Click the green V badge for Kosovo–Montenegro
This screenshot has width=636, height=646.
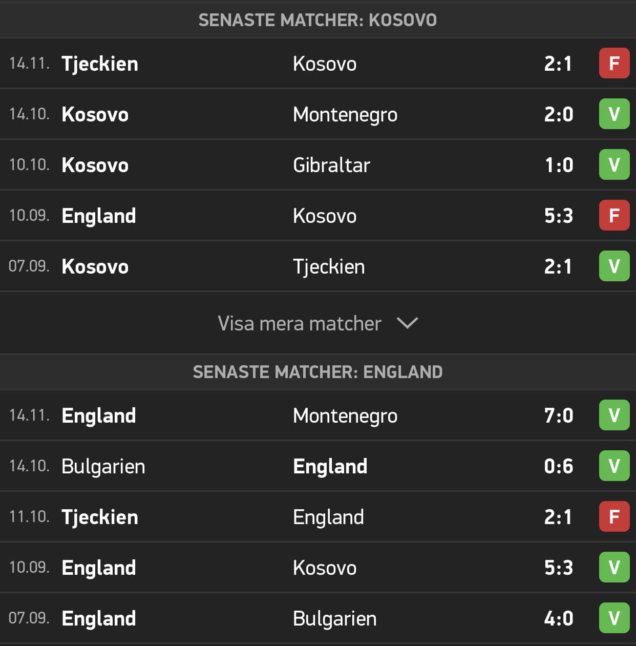tap(614, 114)
